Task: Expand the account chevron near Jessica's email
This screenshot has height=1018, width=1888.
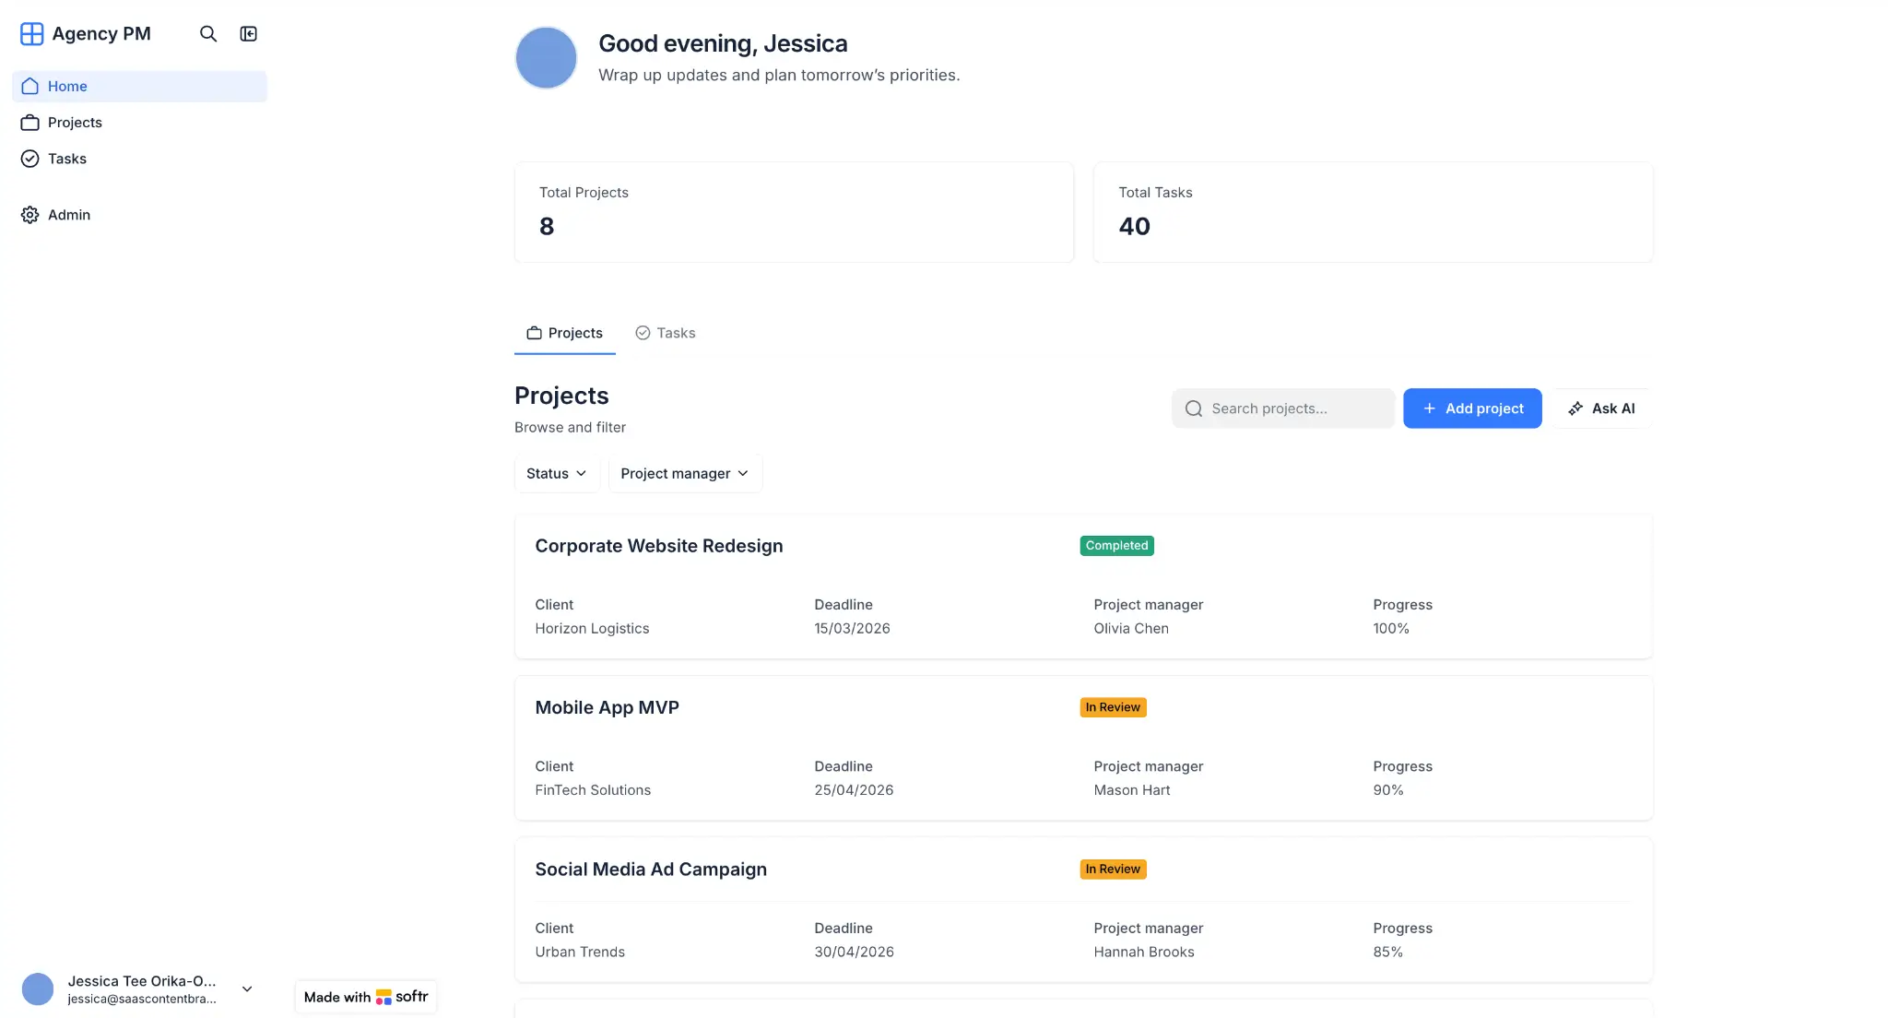Action: click(246, 988)
